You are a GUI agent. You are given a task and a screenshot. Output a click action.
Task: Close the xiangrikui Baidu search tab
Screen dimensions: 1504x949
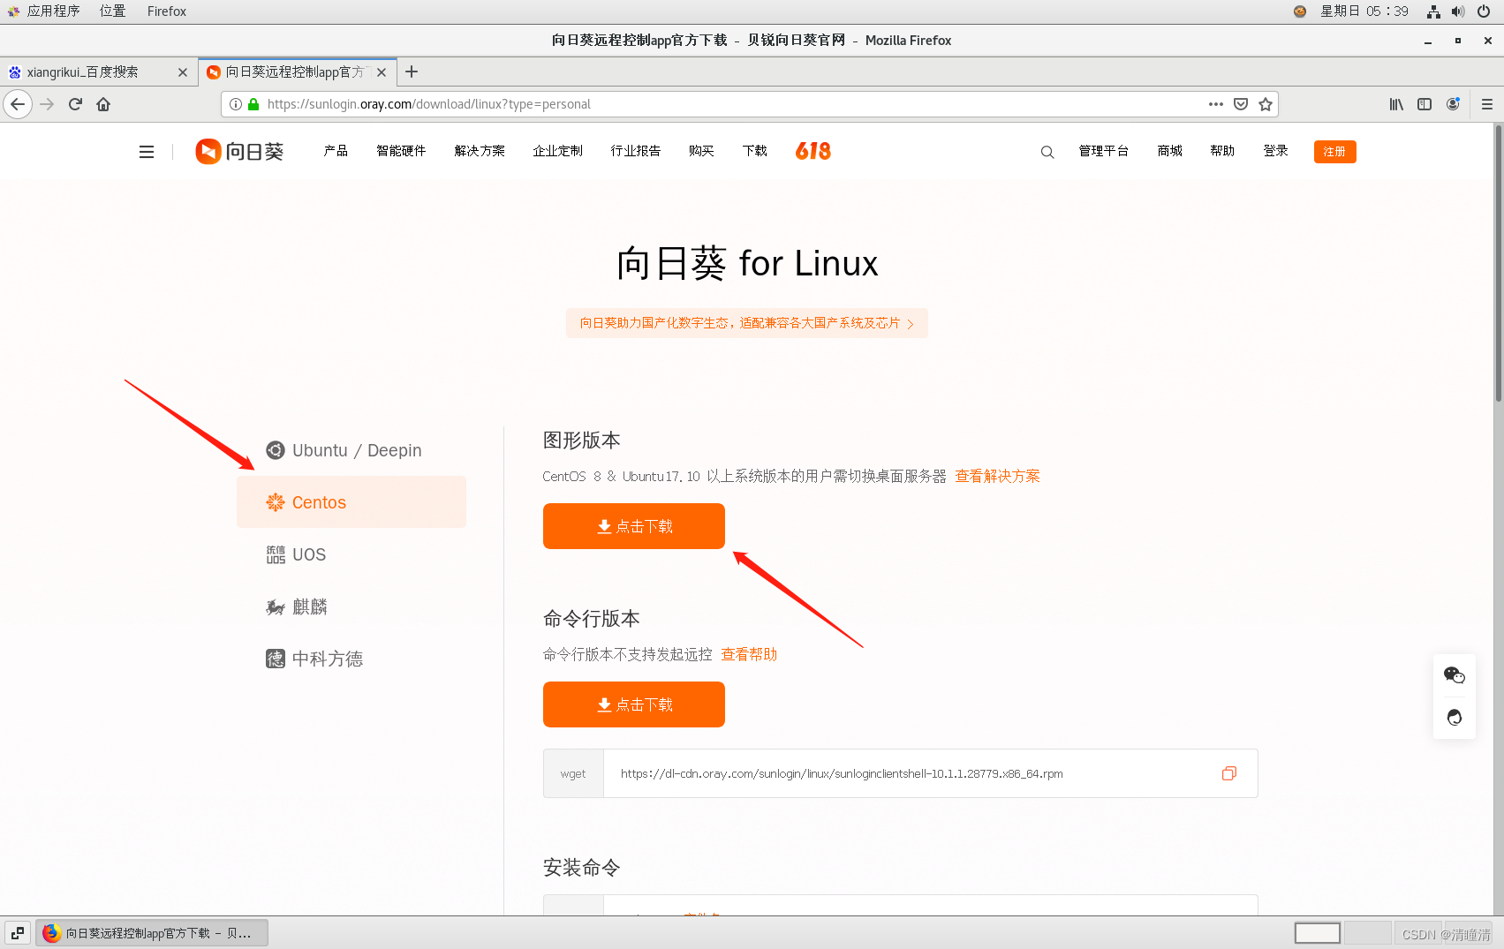(183, 72)
